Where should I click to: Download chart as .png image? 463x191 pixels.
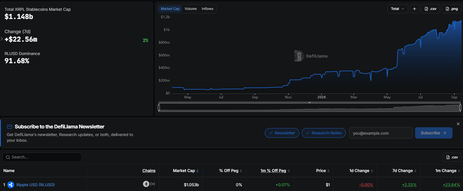[452, 9]
